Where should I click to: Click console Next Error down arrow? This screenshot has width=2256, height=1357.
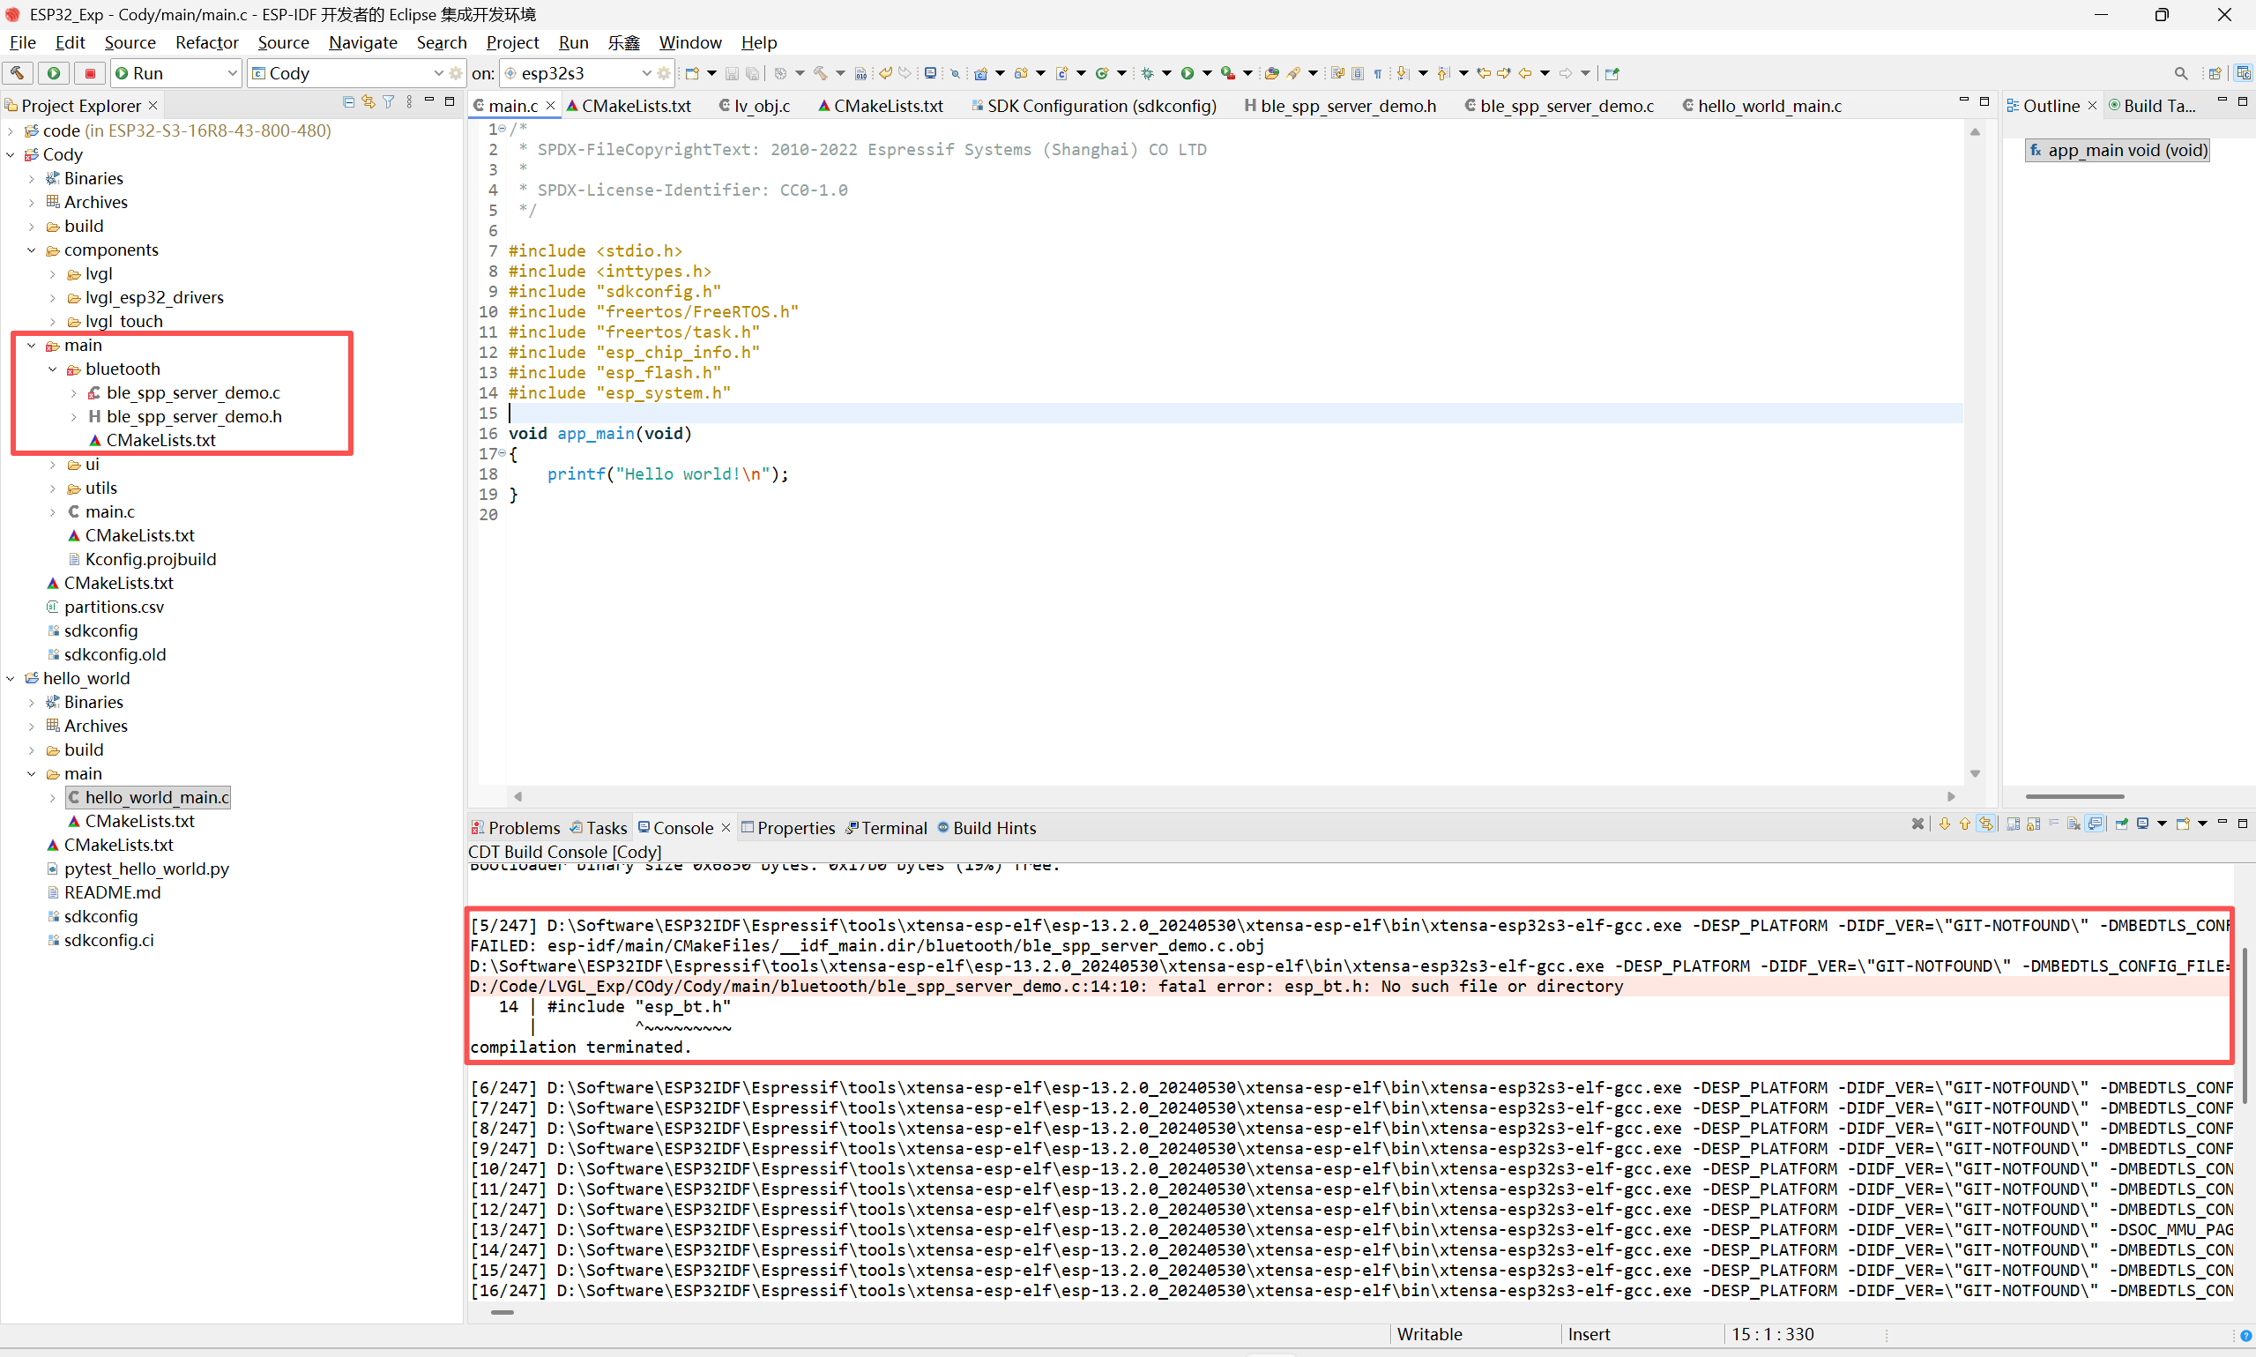(1944, 824)
